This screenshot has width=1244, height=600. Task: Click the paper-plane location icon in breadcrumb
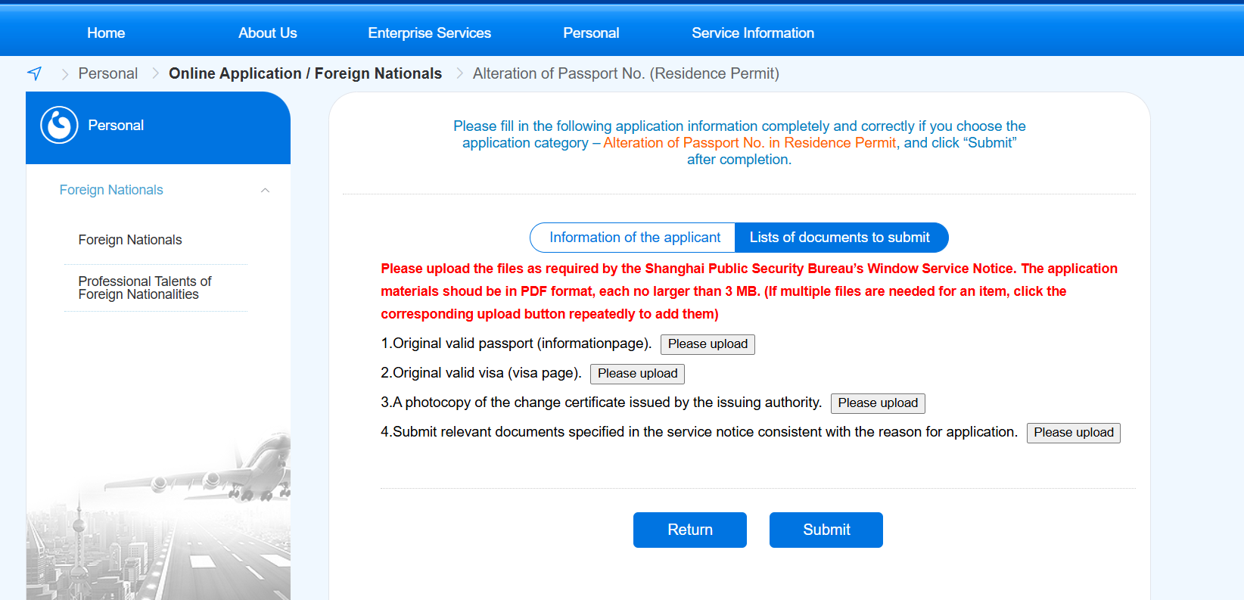35,73
